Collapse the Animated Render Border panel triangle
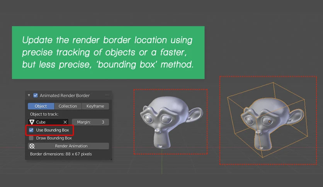This screenshot has height=187, width=323. click(29, 95)
